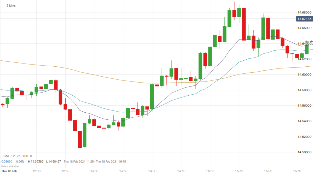This screenshot has height=173, width=313.
Task: Click the current price tag 14.67183
Action: pos(304,19)
